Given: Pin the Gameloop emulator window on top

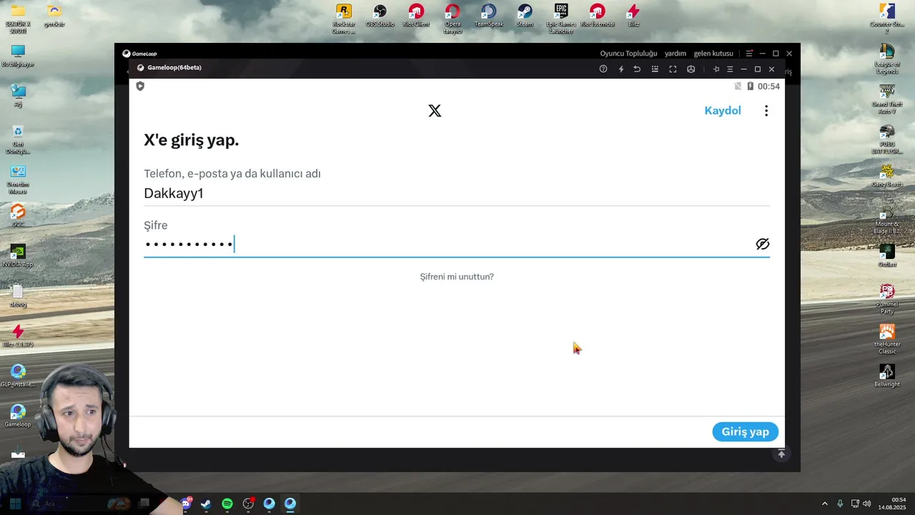Looking at the screenshot, I should (x=716, y=69).
